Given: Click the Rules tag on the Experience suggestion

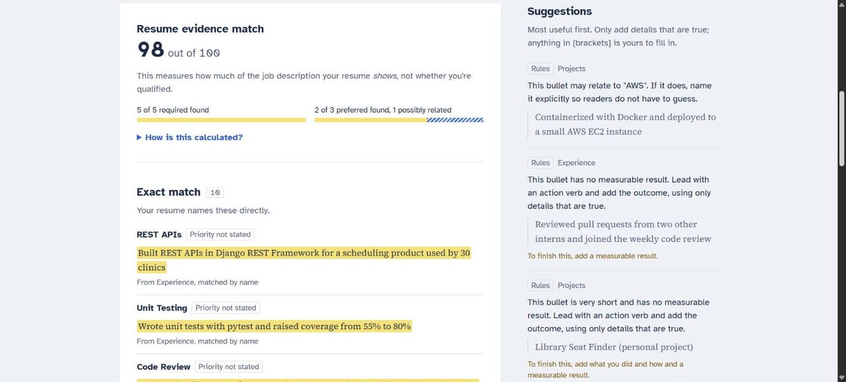Looking at the screenshot, I should (540, 163).
